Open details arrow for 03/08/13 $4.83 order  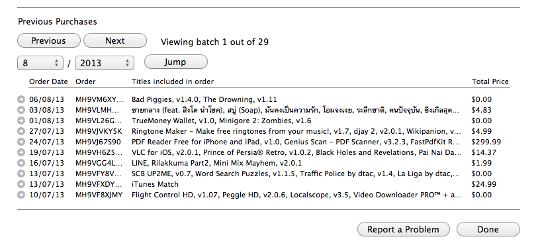pyautogui.click(x=21, y=110)
